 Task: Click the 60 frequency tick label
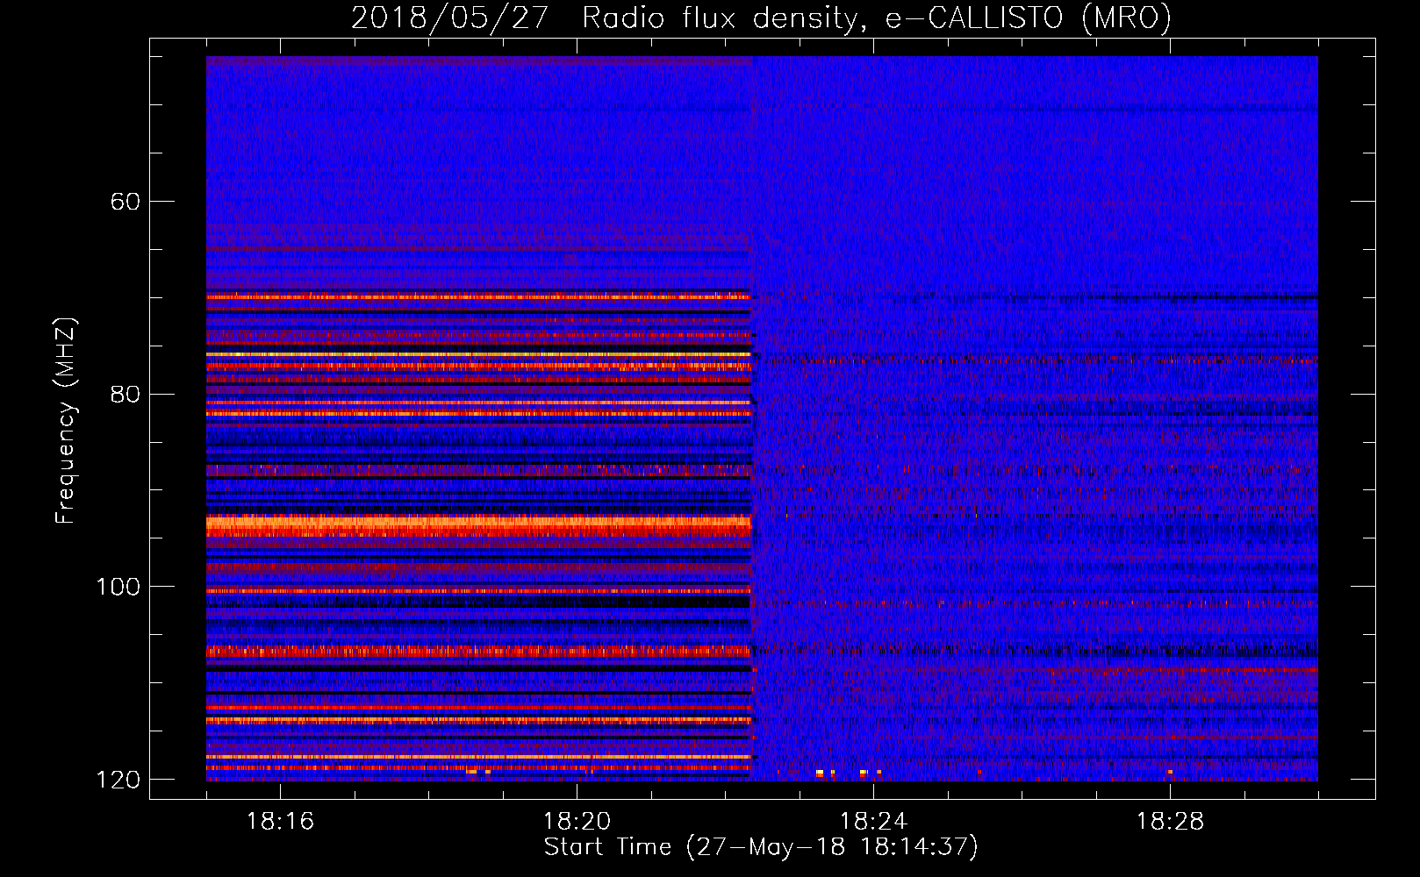point(126,202)
